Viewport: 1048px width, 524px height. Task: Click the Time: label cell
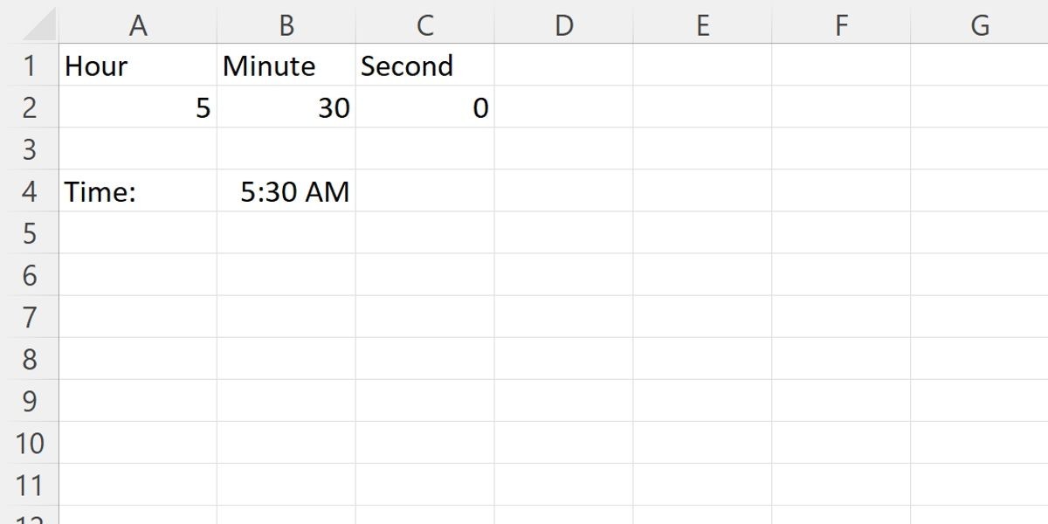coord(138,191)
